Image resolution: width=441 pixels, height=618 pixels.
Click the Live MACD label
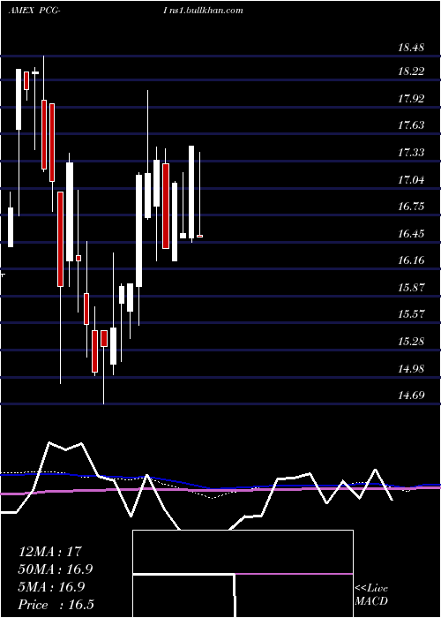pos(371,595)
